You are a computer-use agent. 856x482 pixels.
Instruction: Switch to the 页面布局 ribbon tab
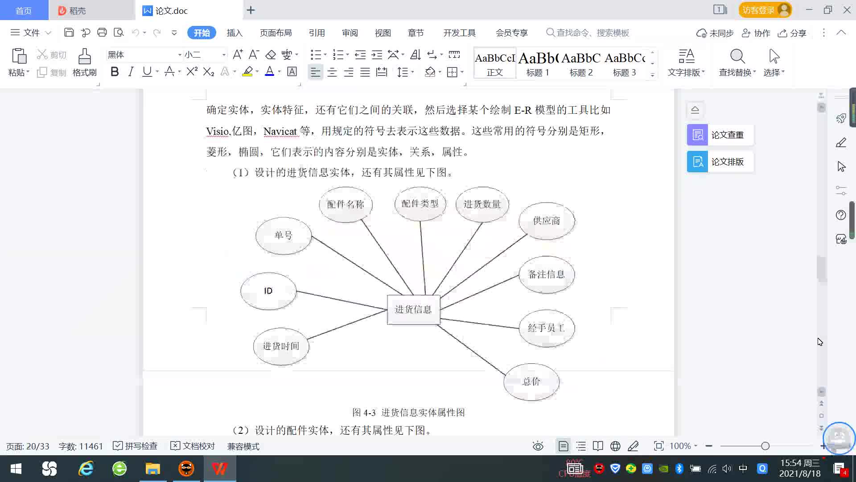tap(276, 33)
